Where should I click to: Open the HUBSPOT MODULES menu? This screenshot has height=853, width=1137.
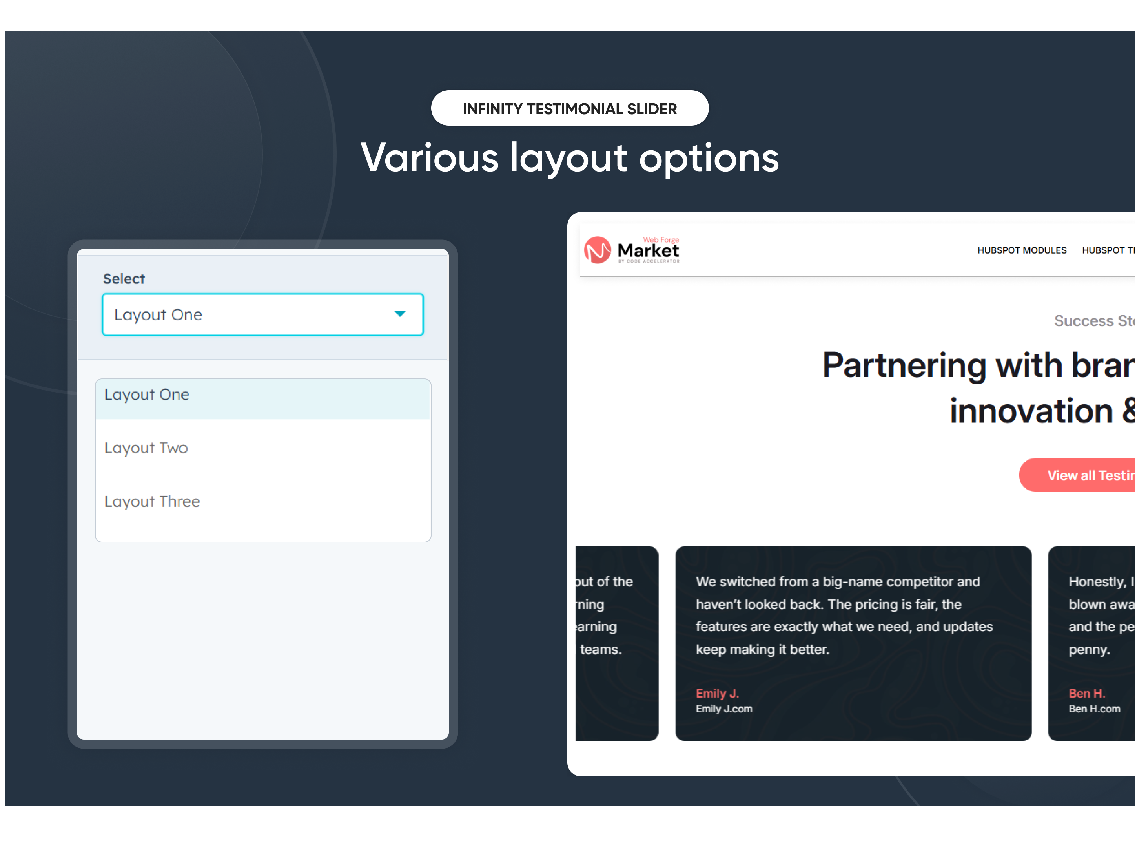1022,250
